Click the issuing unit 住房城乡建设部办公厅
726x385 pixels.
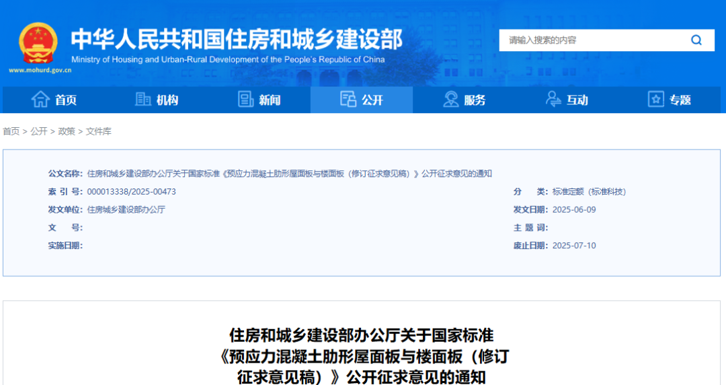pyautogui.click(x=126, y=209)
